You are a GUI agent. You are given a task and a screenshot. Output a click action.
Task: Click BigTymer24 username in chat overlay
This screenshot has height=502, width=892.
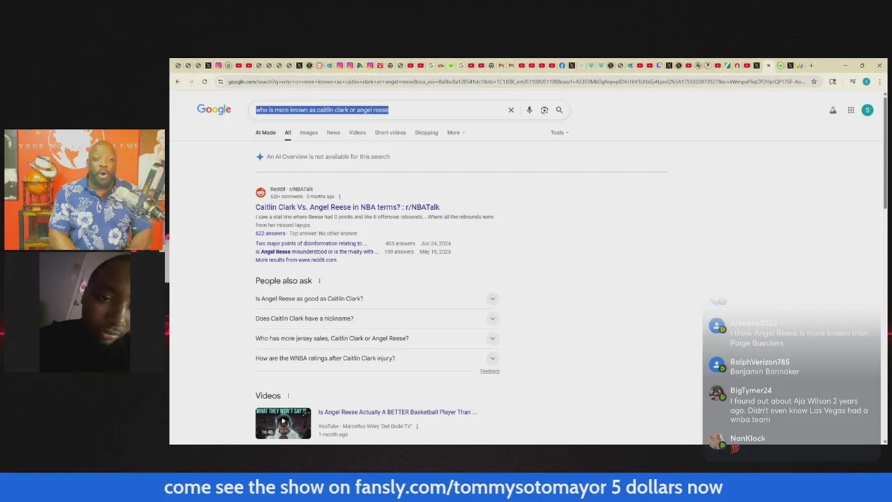coord(751,390)
